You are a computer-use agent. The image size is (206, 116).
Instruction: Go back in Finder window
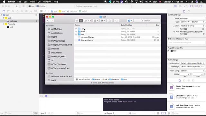[48, 21]
